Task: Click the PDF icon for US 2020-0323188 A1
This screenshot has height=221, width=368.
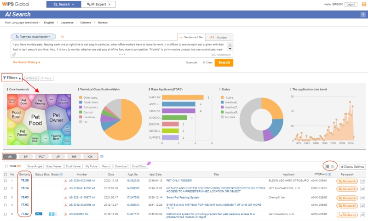Action: [65, 181]
